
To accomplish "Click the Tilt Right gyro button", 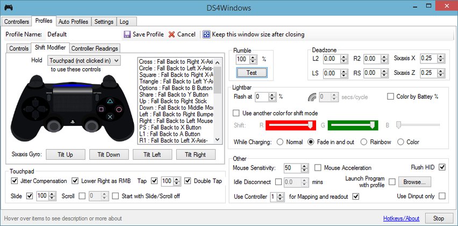I will (x=196, y=154).
